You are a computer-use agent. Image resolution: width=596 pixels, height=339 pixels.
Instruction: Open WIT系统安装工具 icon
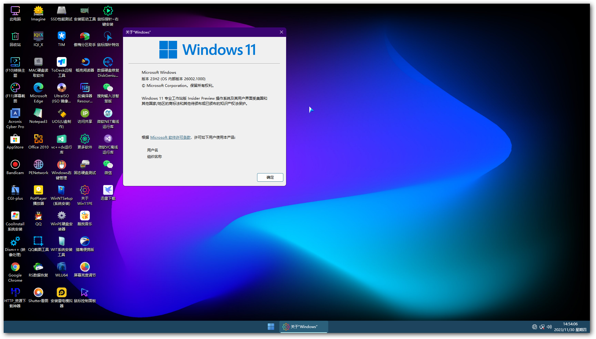pyautogui.click(x=62, y=246)
